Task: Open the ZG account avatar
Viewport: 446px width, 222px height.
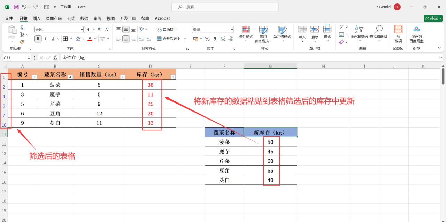Action: [397, 7]
